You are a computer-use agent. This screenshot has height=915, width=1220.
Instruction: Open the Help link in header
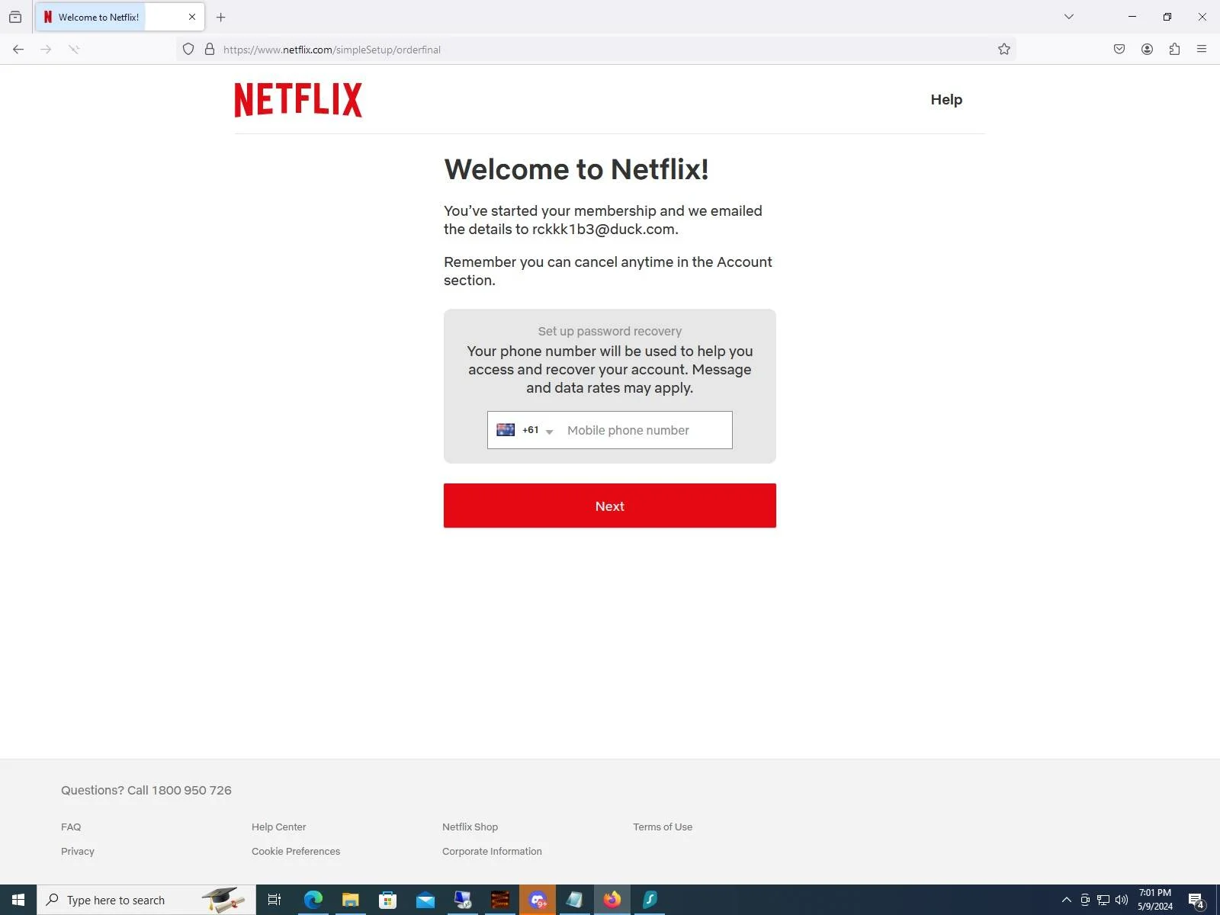coord(946,100)
